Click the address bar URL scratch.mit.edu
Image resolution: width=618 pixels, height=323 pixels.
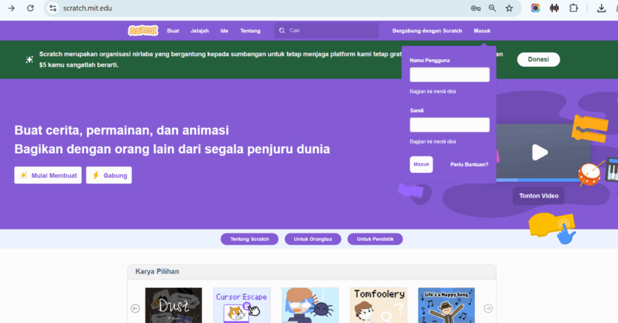point(88,8)
